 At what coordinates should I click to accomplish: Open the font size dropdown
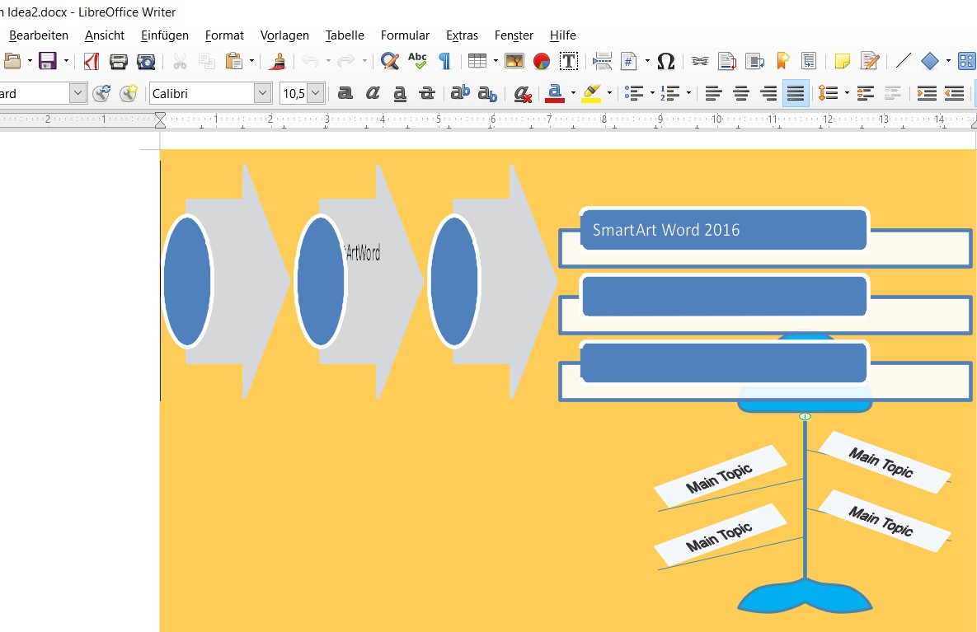(x=315, y=93)
